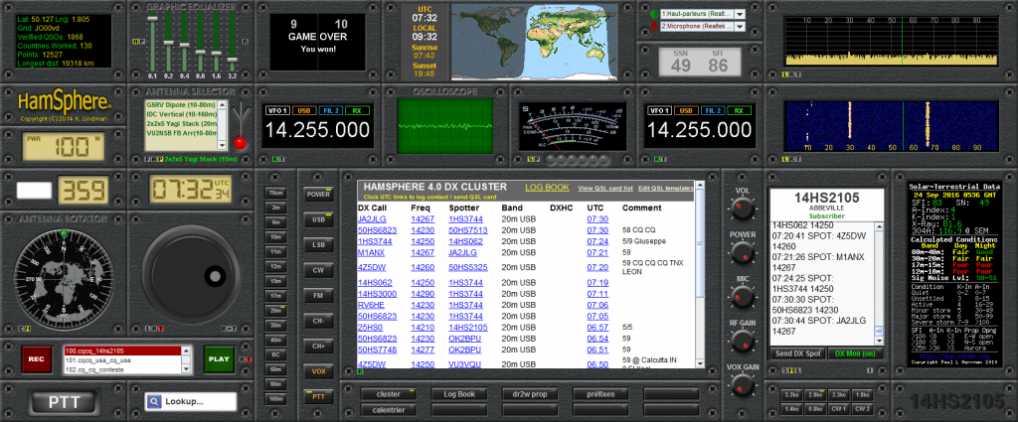The width and height of the screenshot is (1018, 422).
Task: Enable LSB mode
Action: click(x=319, y=245)
